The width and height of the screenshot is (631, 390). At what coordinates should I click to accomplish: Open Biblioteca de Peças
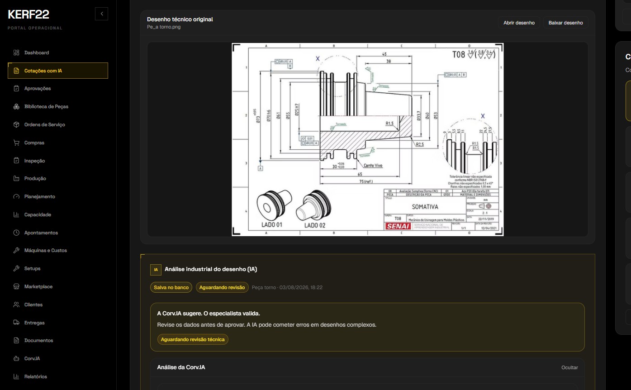point(58,106)
